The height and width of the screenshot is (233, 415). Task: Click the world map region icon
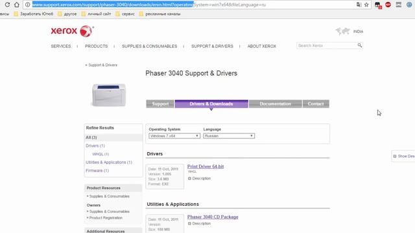point(343,31)
